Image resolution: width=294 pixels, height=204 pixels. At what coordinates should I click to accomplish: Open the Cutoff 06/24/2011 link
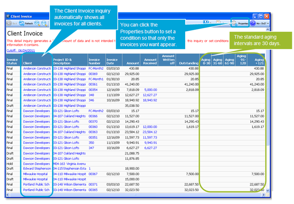(x=21, y=50)
